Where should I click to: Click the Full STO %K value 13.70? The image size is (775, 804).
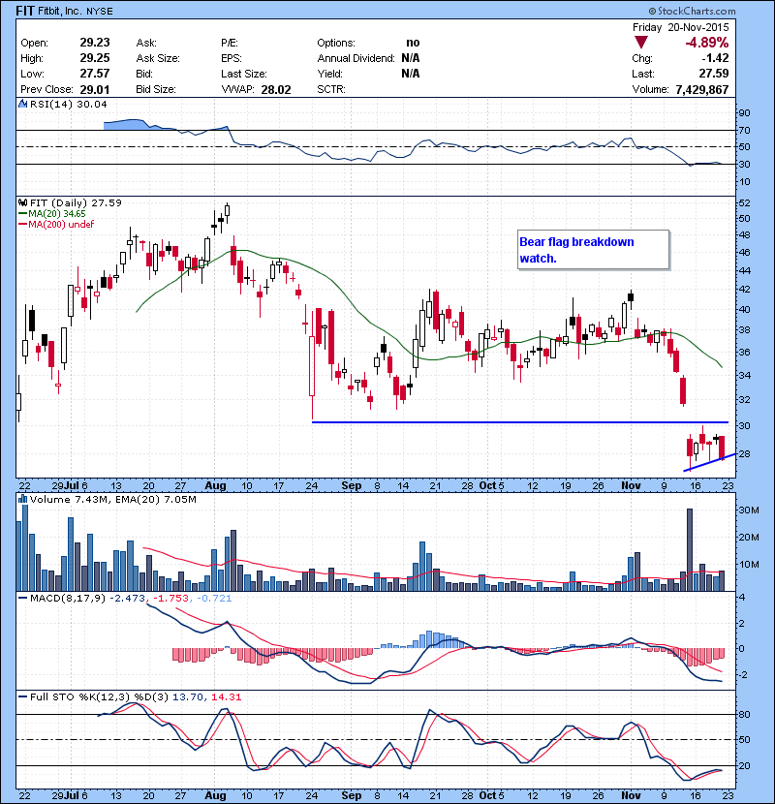pyautogui.click(x=187, y=696)
